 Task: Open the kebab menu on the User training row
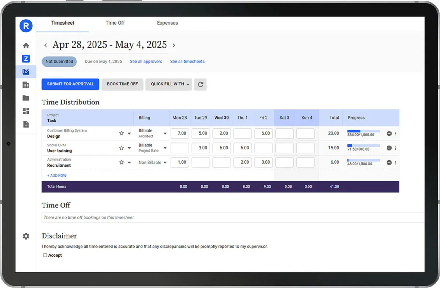(396, 148)
